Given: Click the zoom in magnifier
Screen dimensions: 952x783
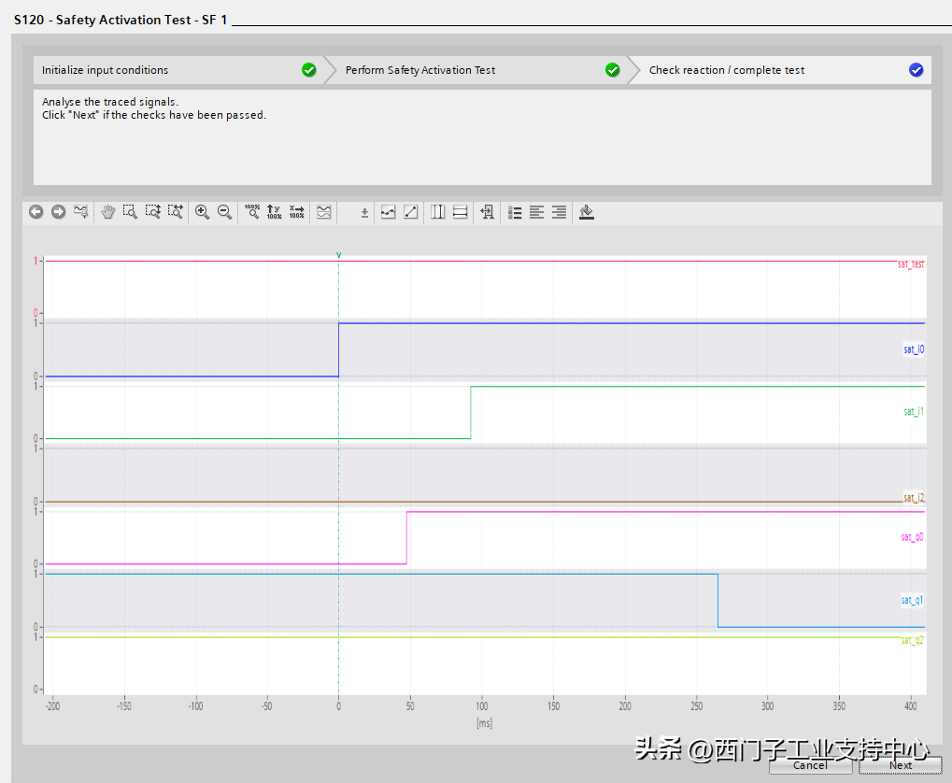Looking at the screenshot, I should pos(202,212).
